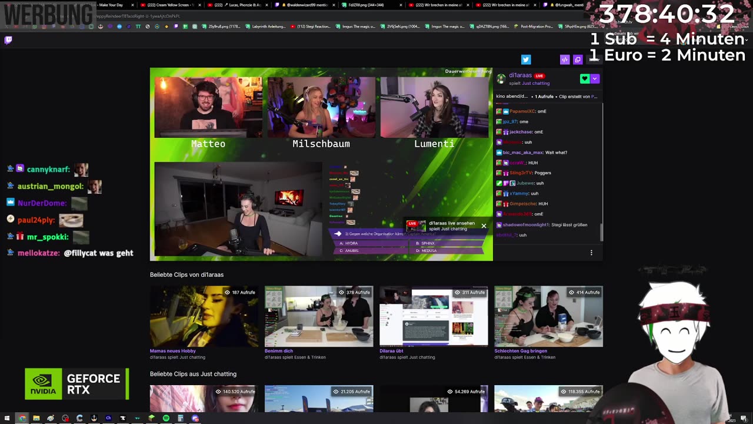This screenshot has width=753, height=424.
Task: Open the Windows Start button
Action: click(7, 418)
